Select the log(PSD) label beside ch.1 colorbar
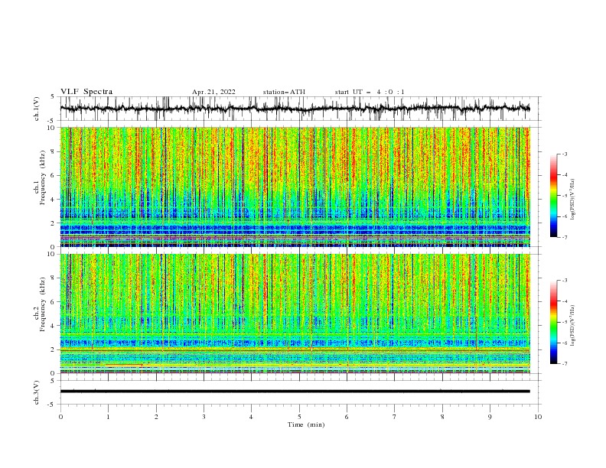606x468 pixels. click(572, 200)
